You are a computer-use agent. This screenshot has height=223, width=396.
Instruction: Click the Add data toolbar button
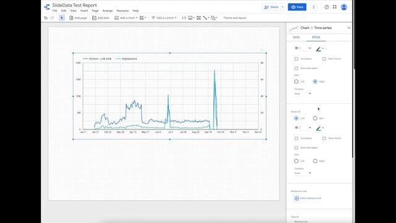click(101, 18)
